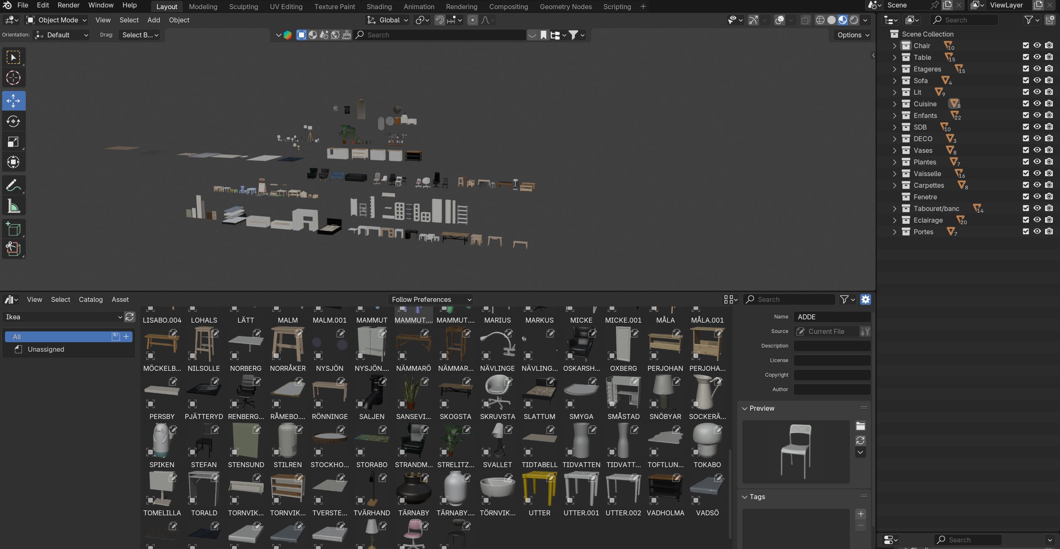Viewport: 1060px width, 549px height.
Task: Switch to the Shading workspace tab
Action: pyautogui.click(x=379, y=7)
